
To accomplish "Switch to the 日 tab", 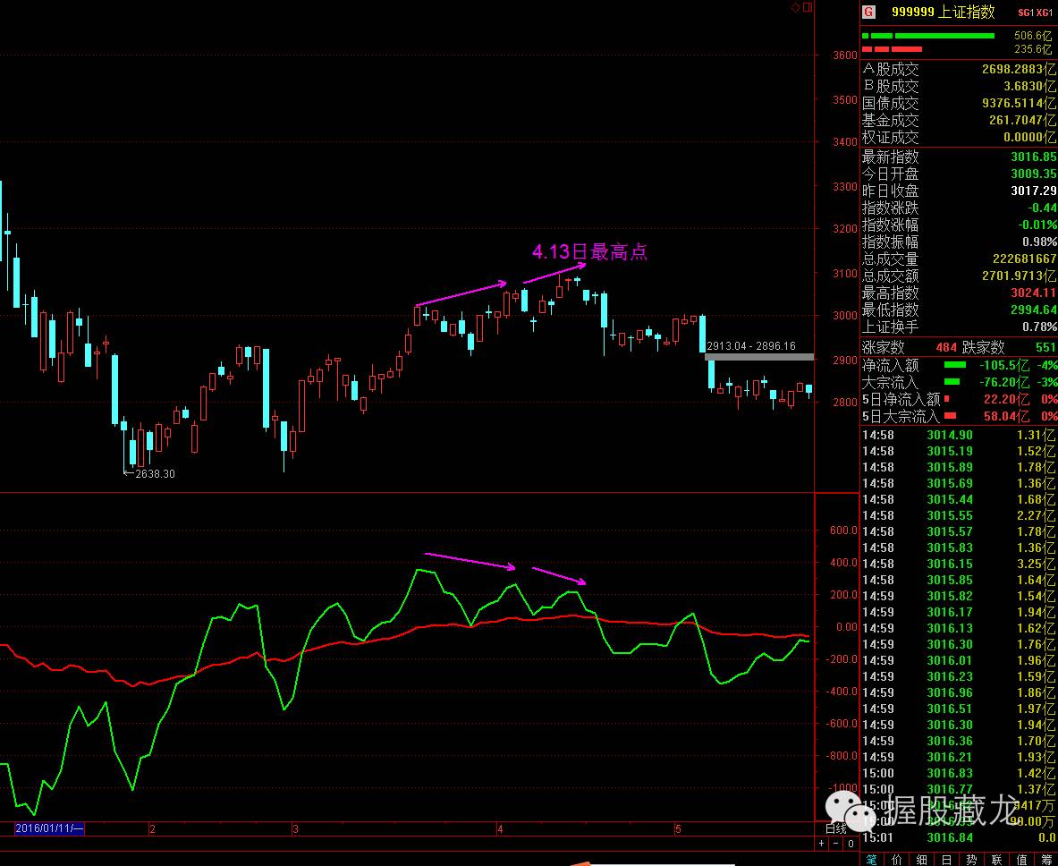I will point(947,859).
